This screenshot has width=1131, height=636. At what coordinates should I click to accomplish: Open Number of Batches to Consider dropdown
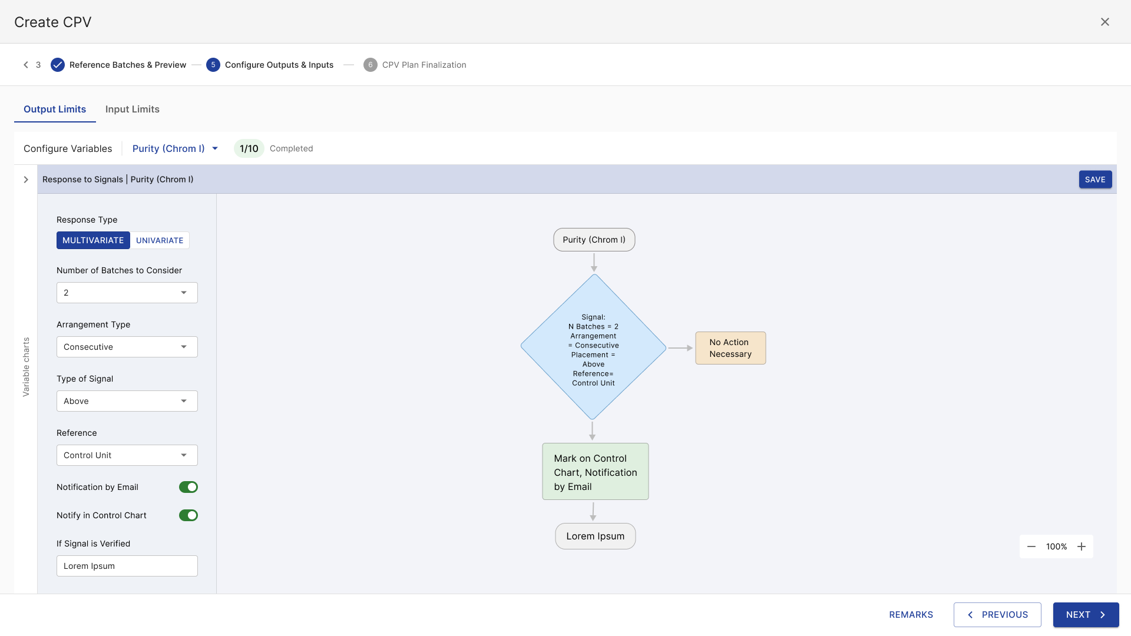127,293
